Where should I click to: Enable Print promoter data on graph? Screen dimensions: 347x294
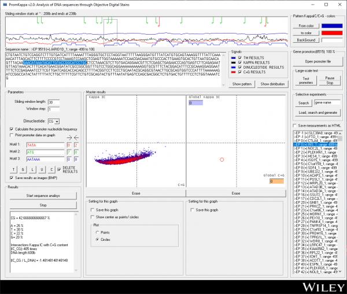12,135
